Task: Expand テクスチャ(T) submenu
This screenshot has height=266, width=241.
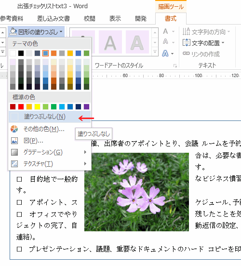Action: [x=50, y=164]
